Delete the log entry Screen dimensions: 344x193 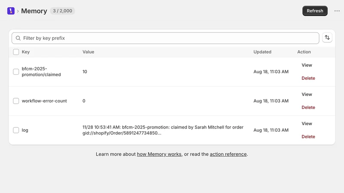308,136
